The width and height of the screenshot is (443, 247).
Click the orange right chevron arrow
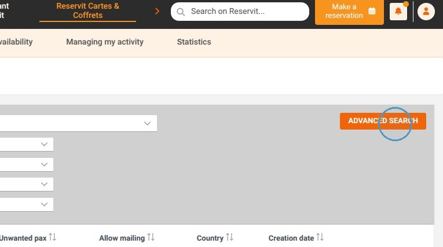[157, 12]
